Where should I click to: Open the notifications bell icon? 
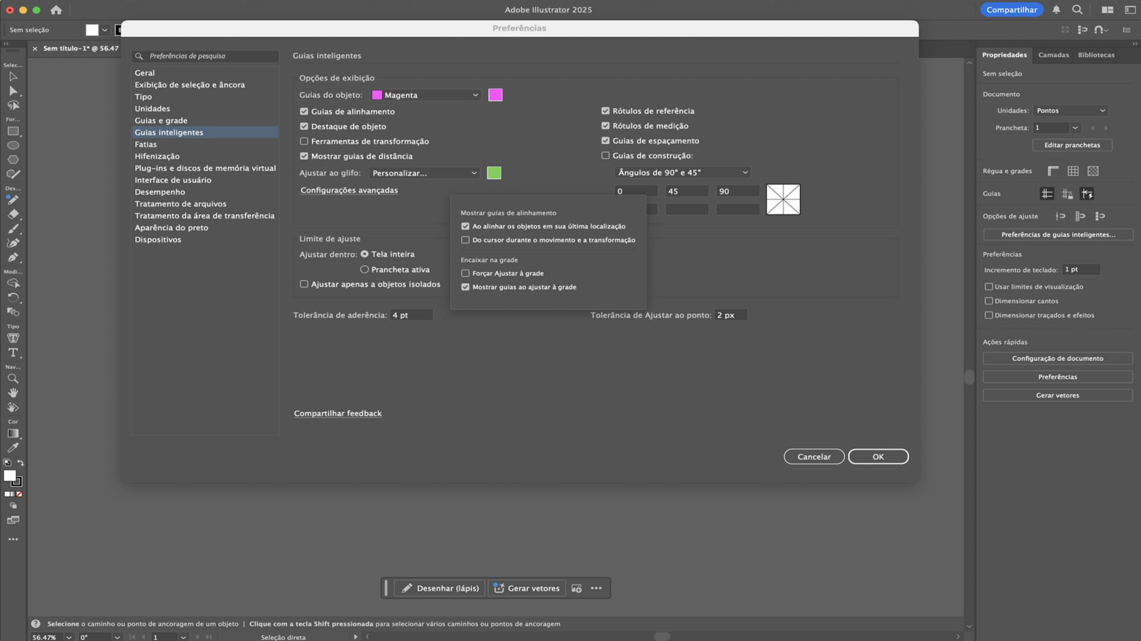pyautogui.click(x=1056, y=9)
